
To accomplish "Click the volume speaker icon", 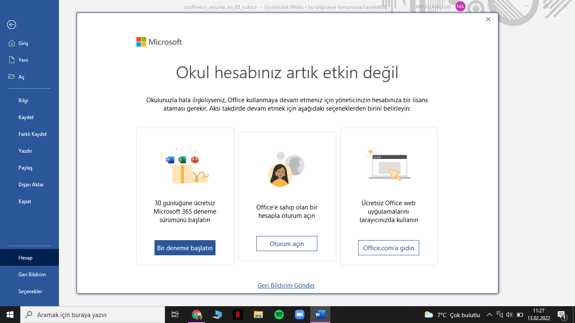I will [509, 315].
